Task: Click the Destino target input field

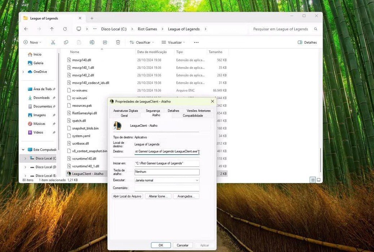Action: [x=167, y=152]
